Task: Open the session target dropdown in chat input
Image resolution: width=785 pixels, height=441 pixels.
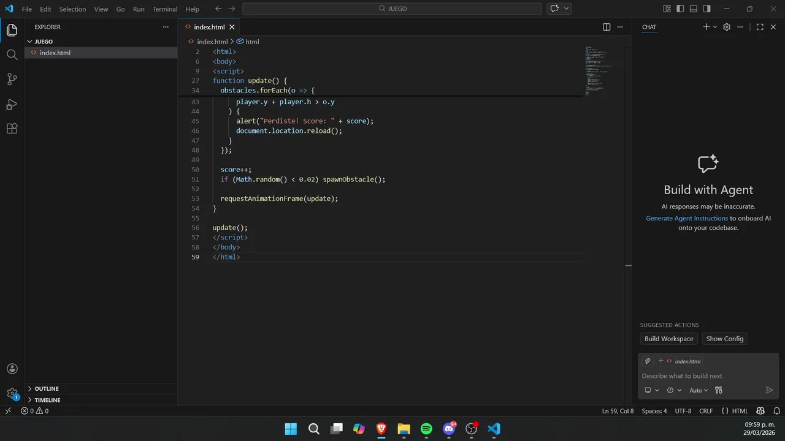Action: click(x=652, y=390)
